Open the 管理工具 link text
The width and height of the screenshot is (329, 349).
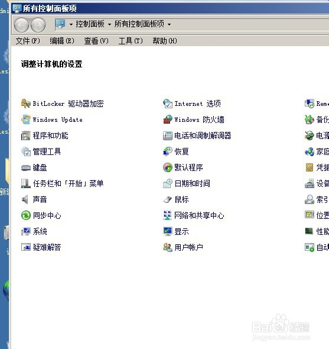coord(47,151)
